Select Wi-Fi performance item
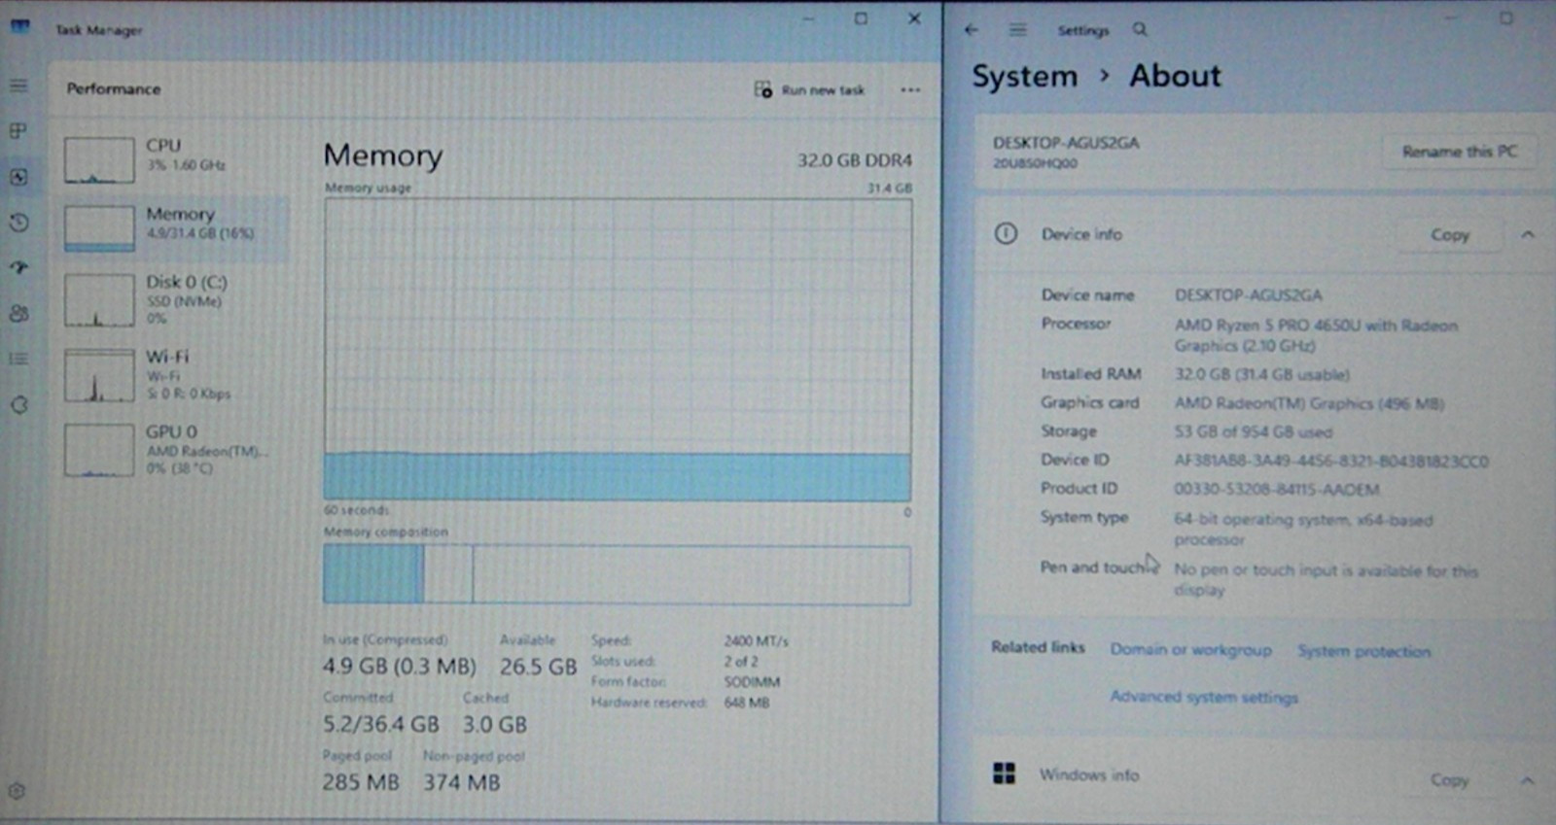Viewport: 1556px width, 825px height. point(175,375)
